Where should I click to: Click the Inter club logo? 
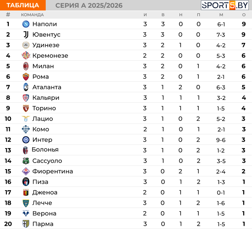(26, 140)
